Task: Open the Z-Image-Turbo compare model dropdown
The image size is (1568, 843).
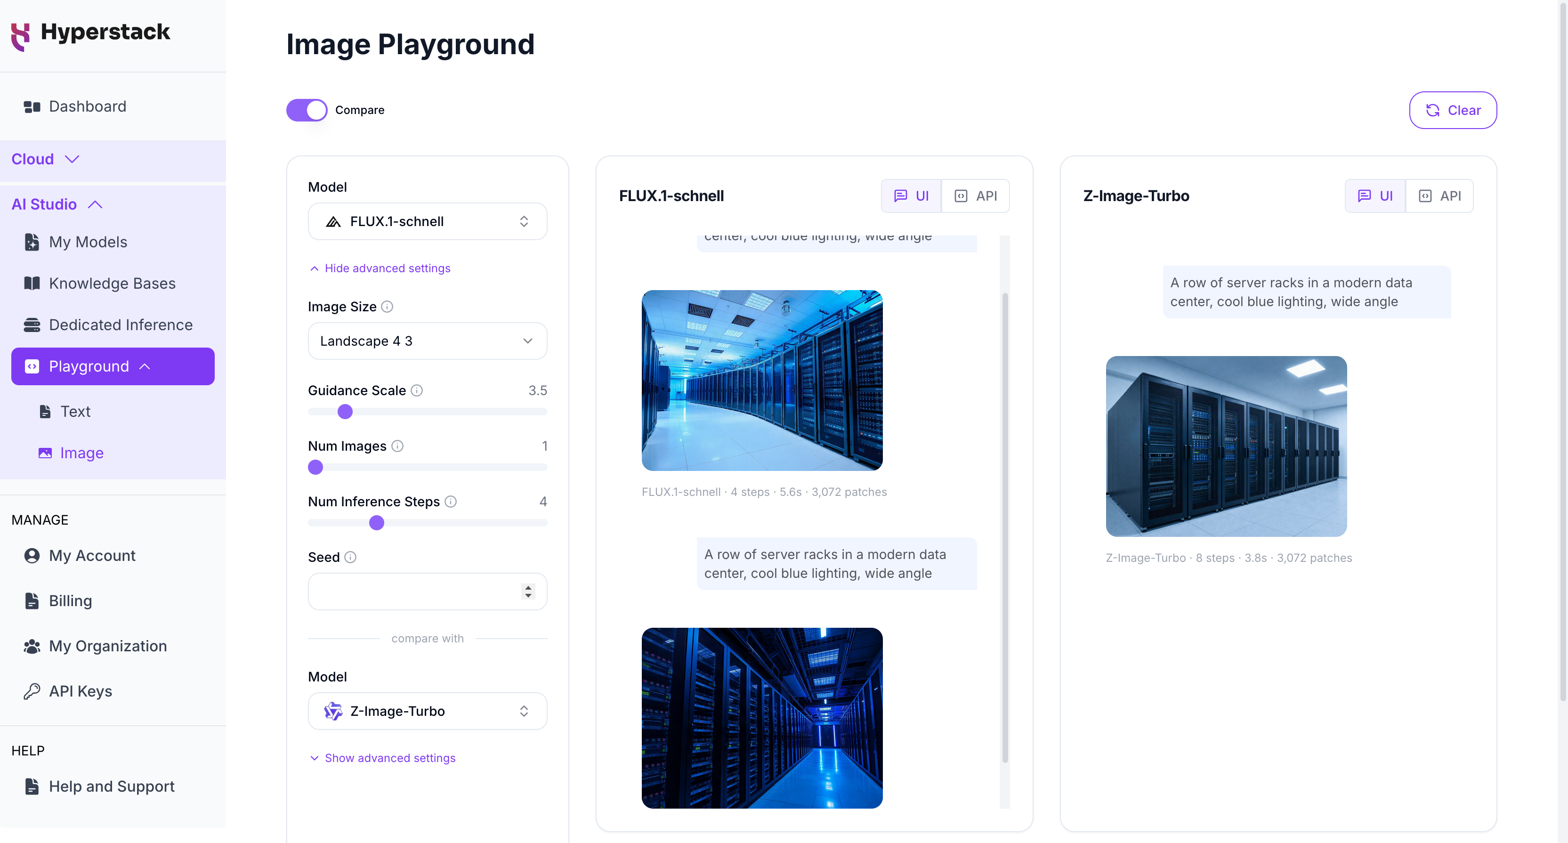Action: (x=427, y=712)
